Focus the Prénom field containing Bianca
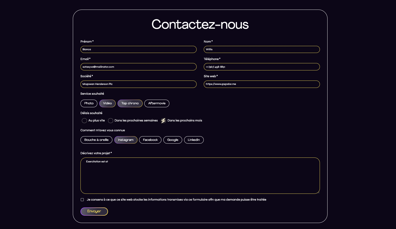Image resolution: width=396 pixels, height=229 pixels. coord(139,49)
